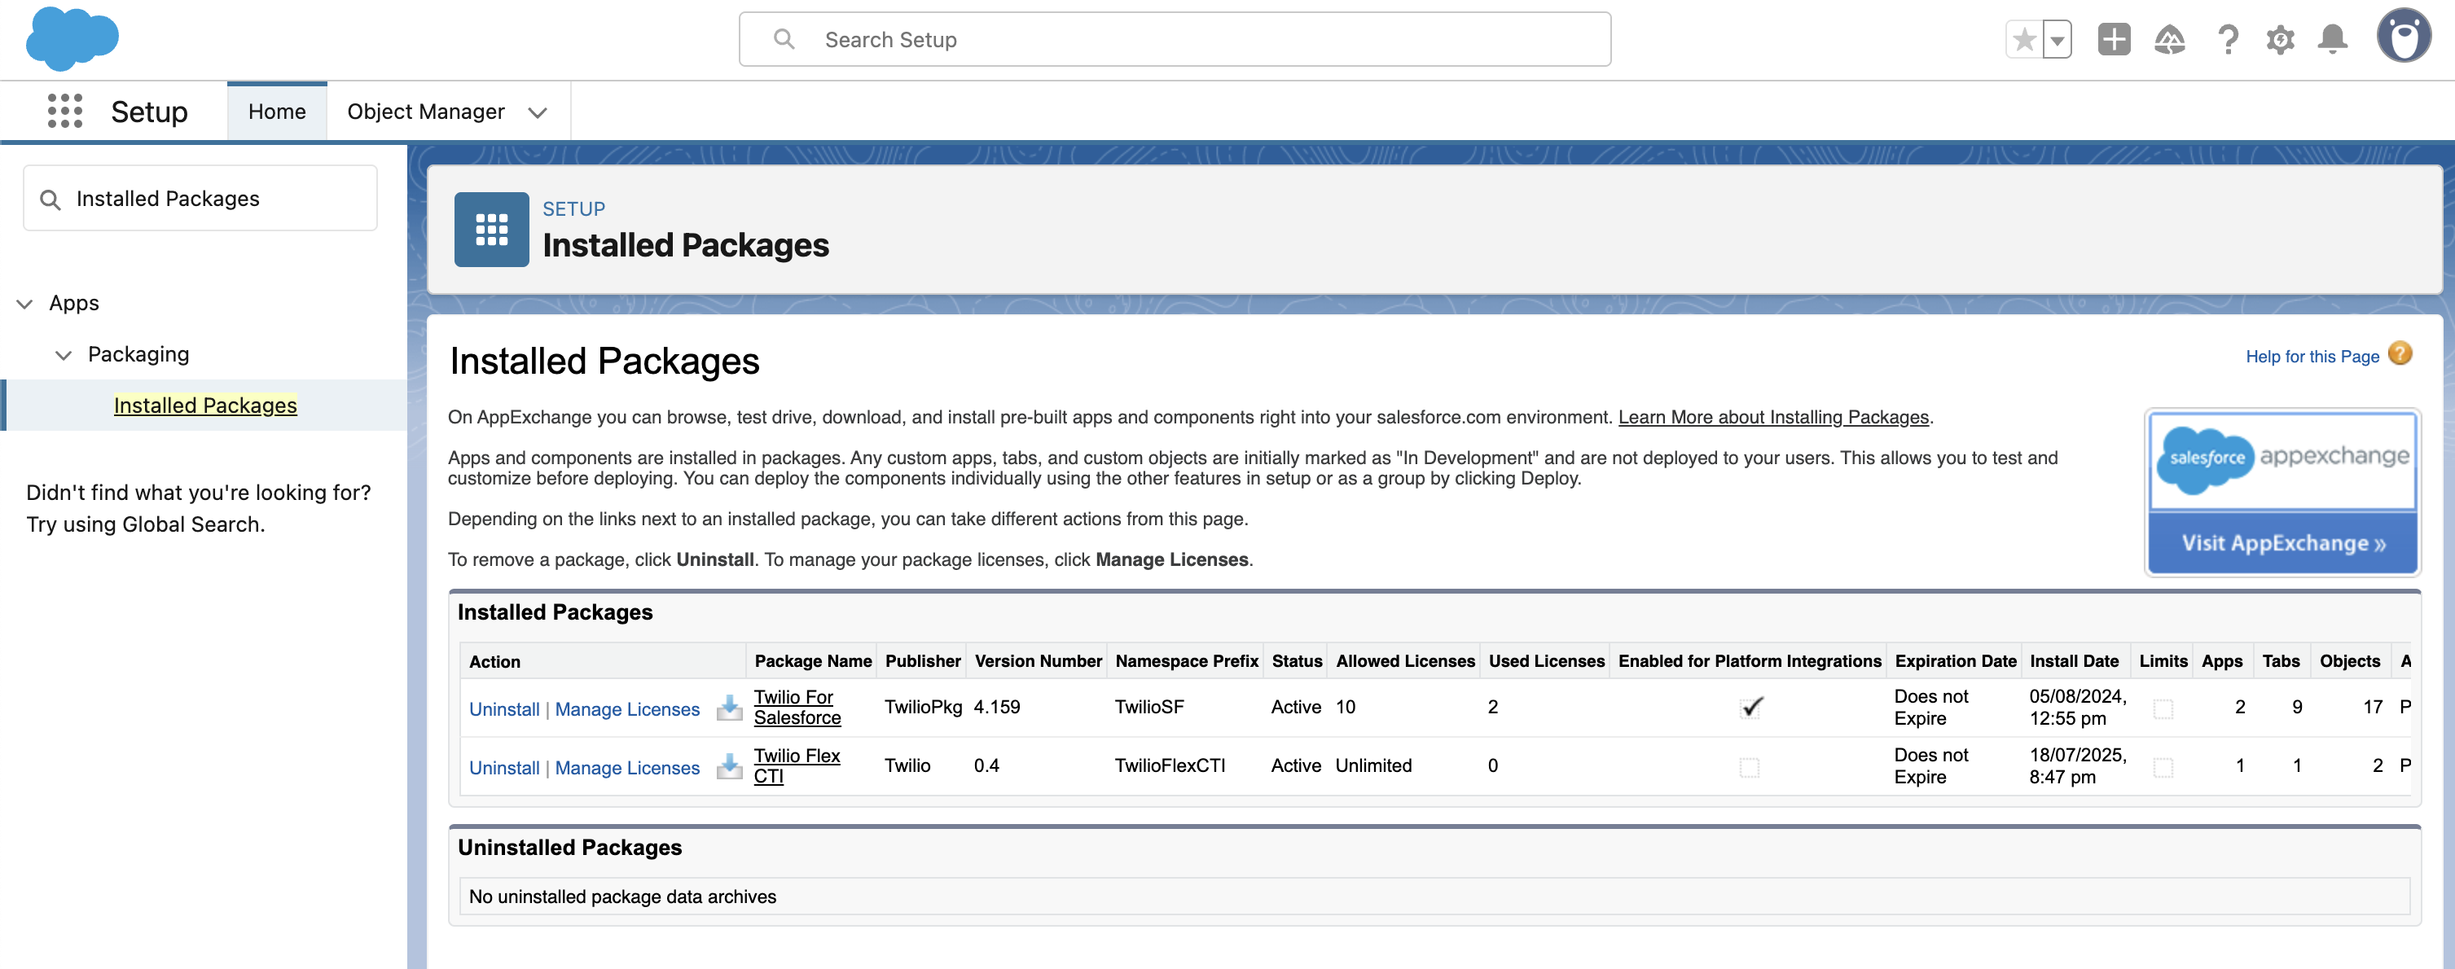
Task: Open the Twilio Flex CTI package link
Action: pos(797,765)
